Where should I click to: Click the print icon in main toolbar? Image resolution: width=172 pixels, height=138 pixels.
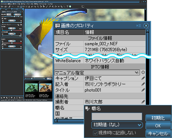coord(6,7)
